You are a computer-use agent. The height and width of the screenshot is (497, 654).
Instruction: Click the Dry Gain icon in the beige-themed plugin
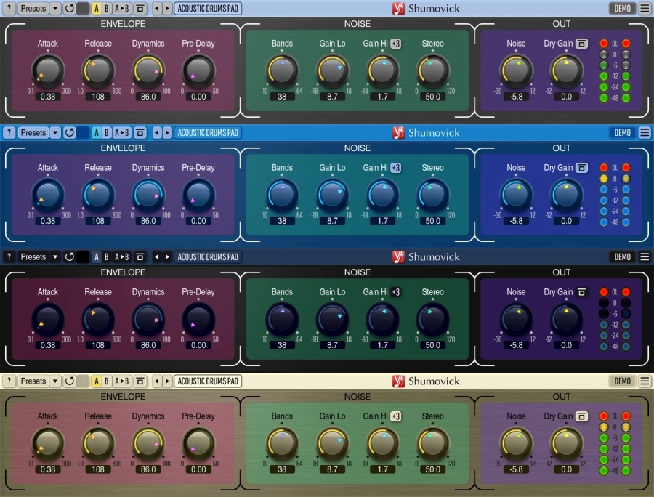coord(582,416)
